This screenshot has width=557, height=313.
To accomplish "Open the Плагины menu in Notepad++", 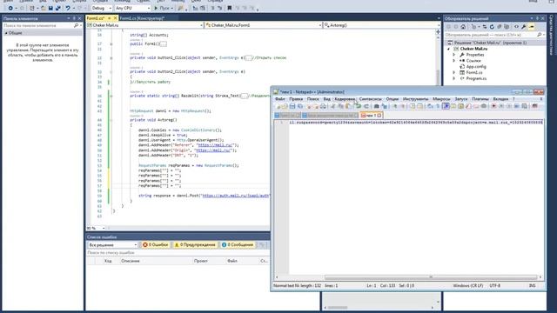I will click(x=480, y=99).
